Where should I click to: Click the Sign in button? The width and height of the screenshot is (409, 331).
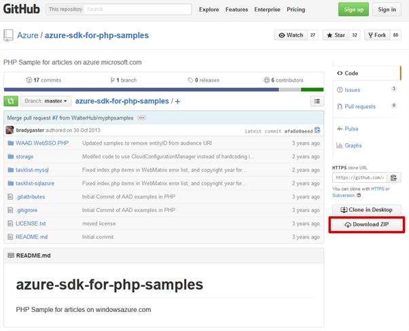coord(387,10)
